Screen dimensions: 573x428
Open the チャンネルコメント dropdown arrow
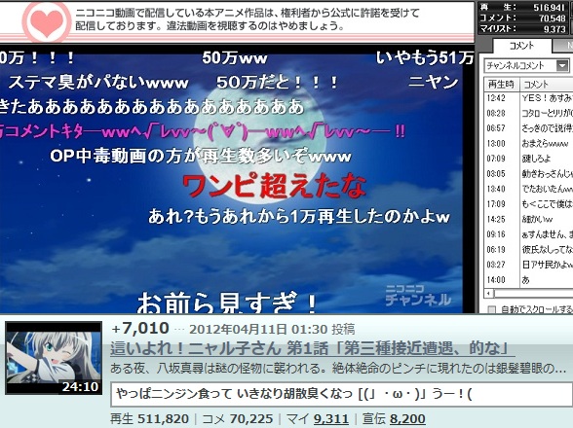pyautogui.click(x=563, y=66)
